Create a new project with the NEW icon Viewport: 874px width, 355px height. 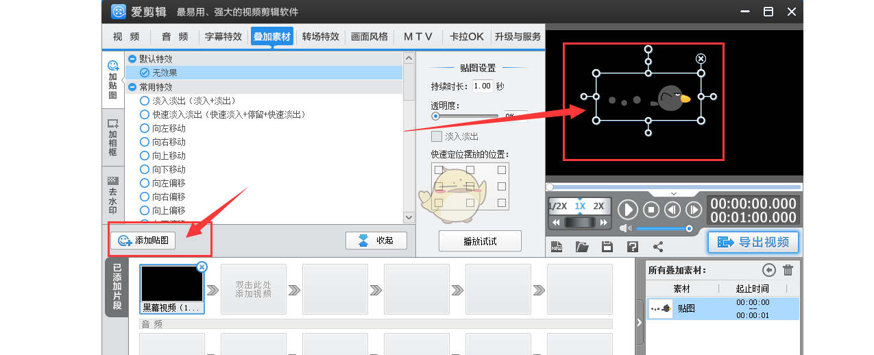coord(557,247)
